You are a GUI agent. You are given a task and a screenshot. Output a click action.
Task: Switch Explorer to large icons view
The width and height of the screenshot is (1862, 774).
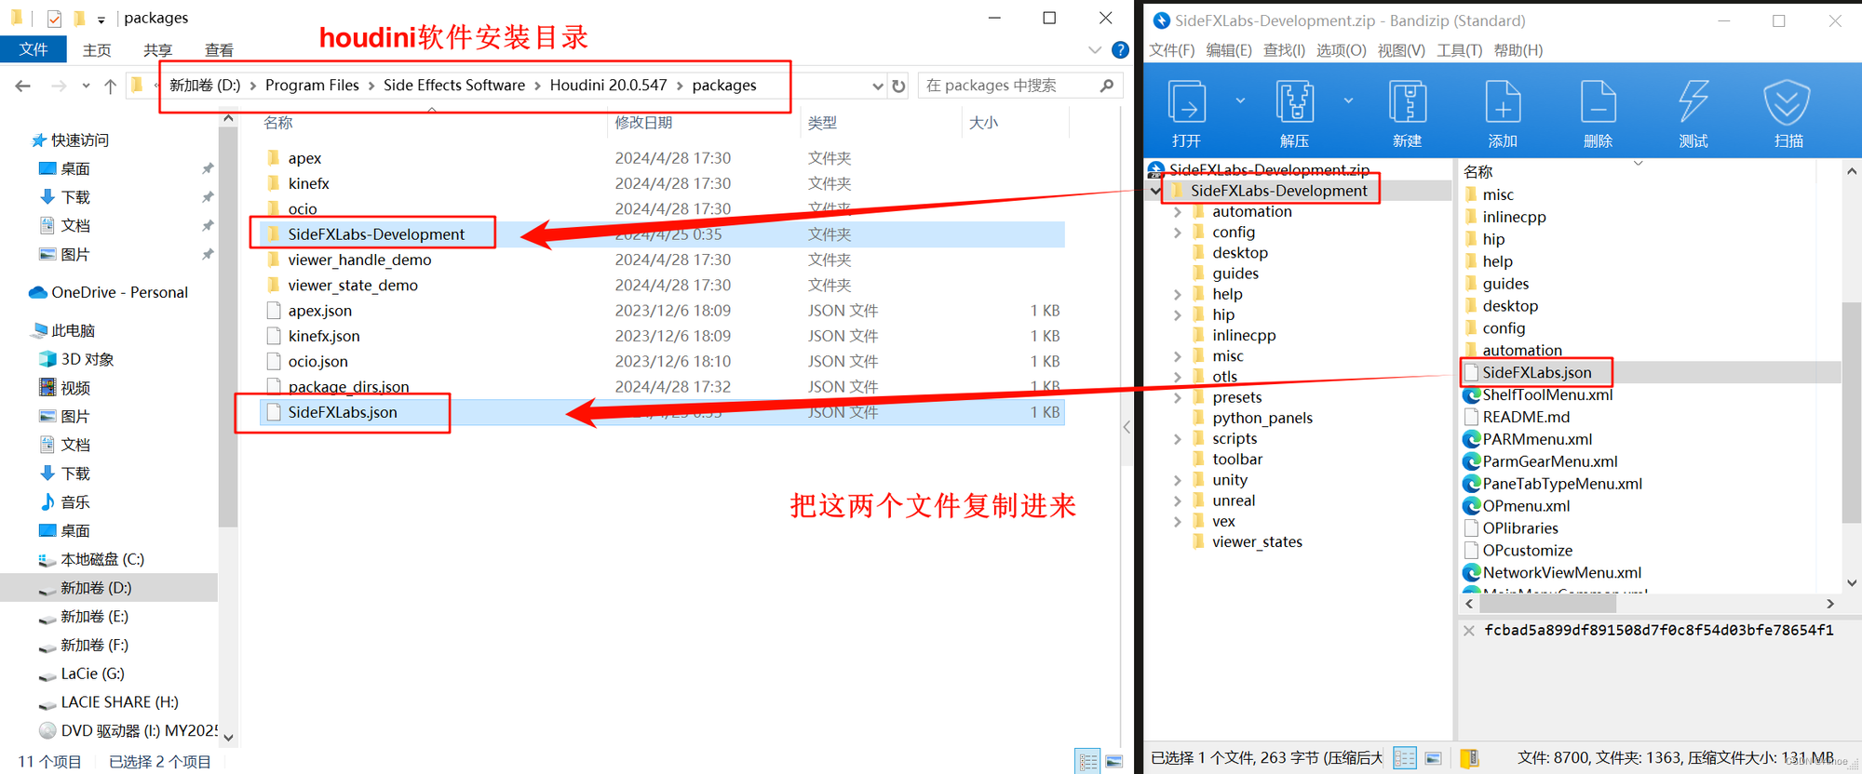[x=1113, y=761]
